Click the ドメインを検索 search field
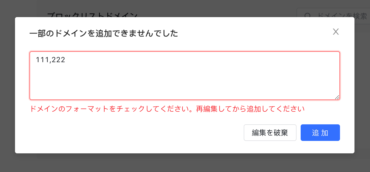The width and height of the screenshot is (370, 172). pos(333,16)
